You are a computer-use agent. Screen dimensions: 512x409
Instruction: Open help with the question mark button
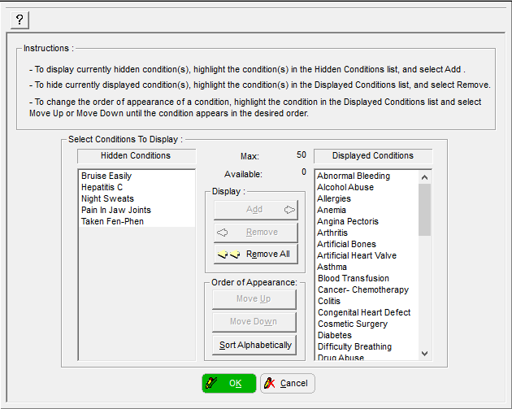pos(20,20)
